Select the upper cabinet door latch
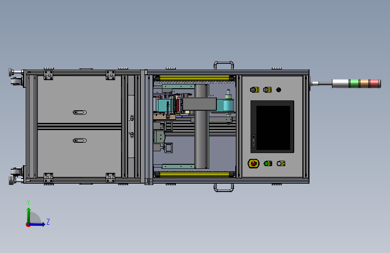390x253 pixels. click(80, 112)
